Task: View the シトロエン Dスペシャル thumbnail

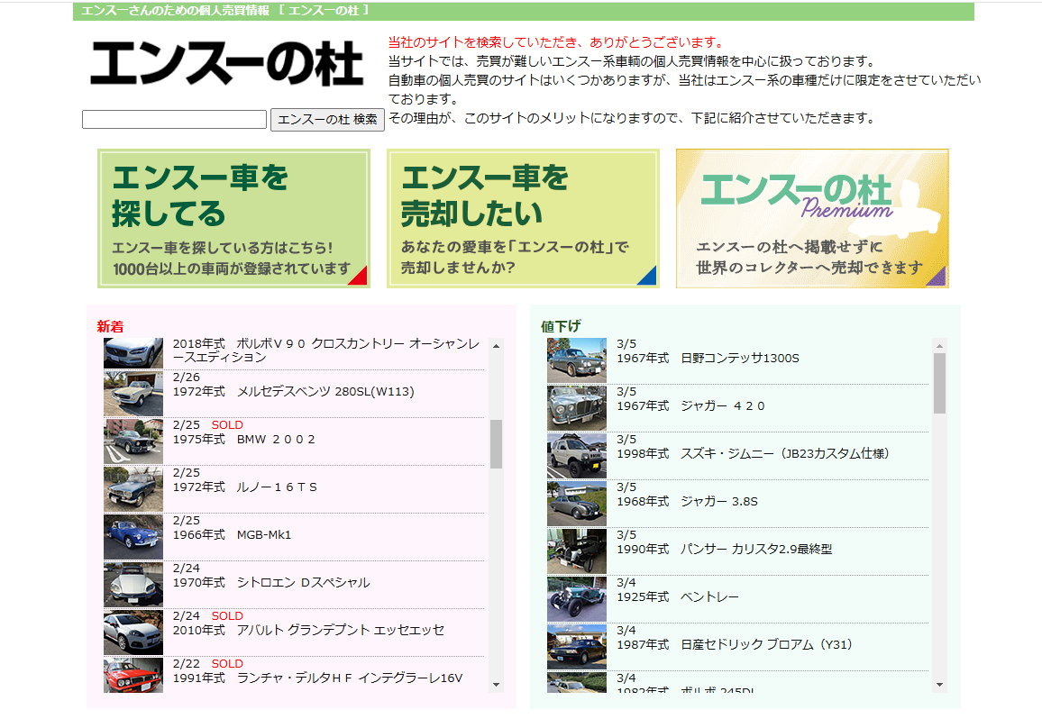Action: tap(133, 586)
